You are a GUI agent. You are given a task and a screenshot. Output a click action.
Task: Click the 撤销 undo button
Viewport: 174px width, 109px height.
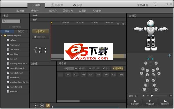(82, 11)
